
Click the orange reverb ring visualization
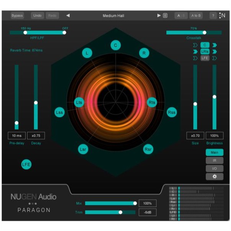point(116,102)
